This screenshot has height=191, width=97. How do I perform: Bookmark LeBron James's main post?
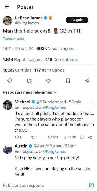click(68, 81)
